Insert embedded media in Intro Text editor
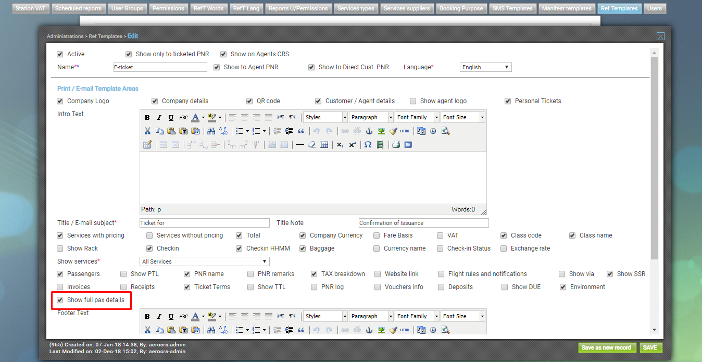 (x=380, y=144)
